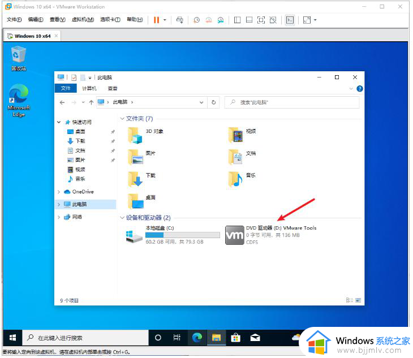
Task: Click the properties icon in Explorer quick access toolbar
Action: (74, 77)
